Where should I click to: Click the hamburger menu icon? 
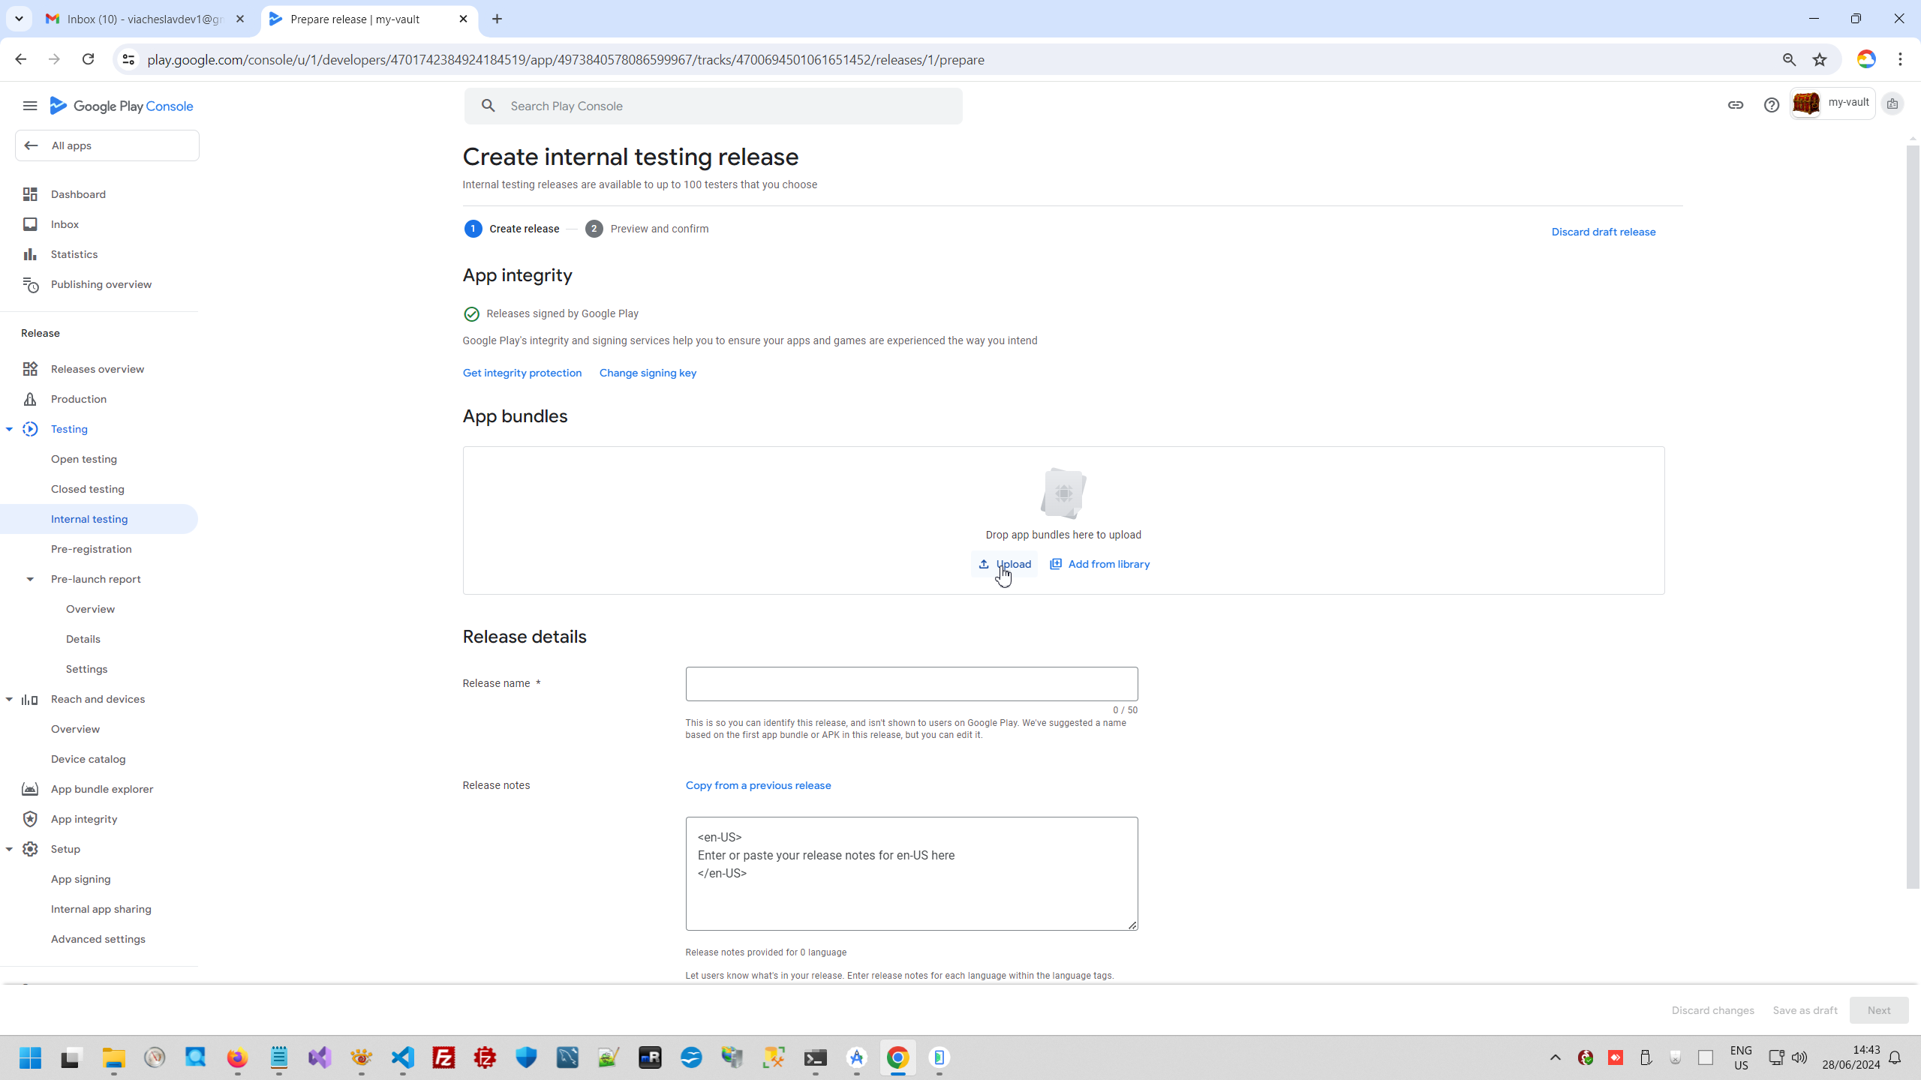coord(30,106)
